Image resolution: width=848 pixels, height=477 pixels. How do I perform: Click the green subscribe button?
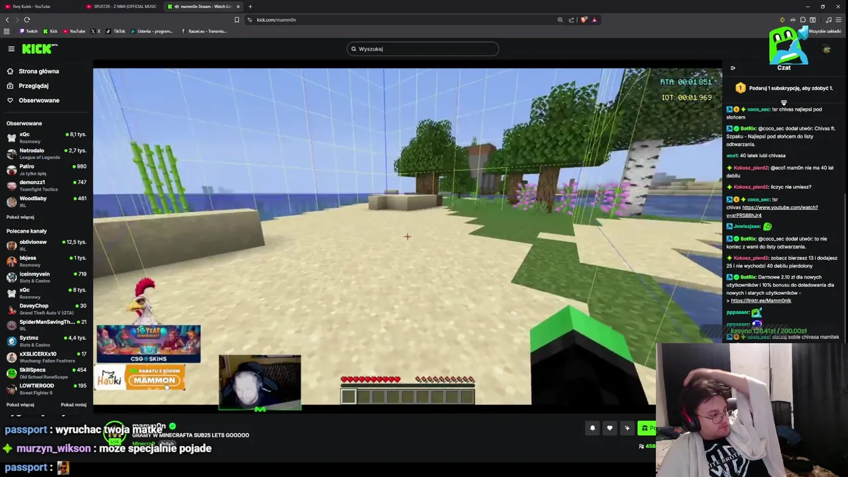(x=647, y=428)
